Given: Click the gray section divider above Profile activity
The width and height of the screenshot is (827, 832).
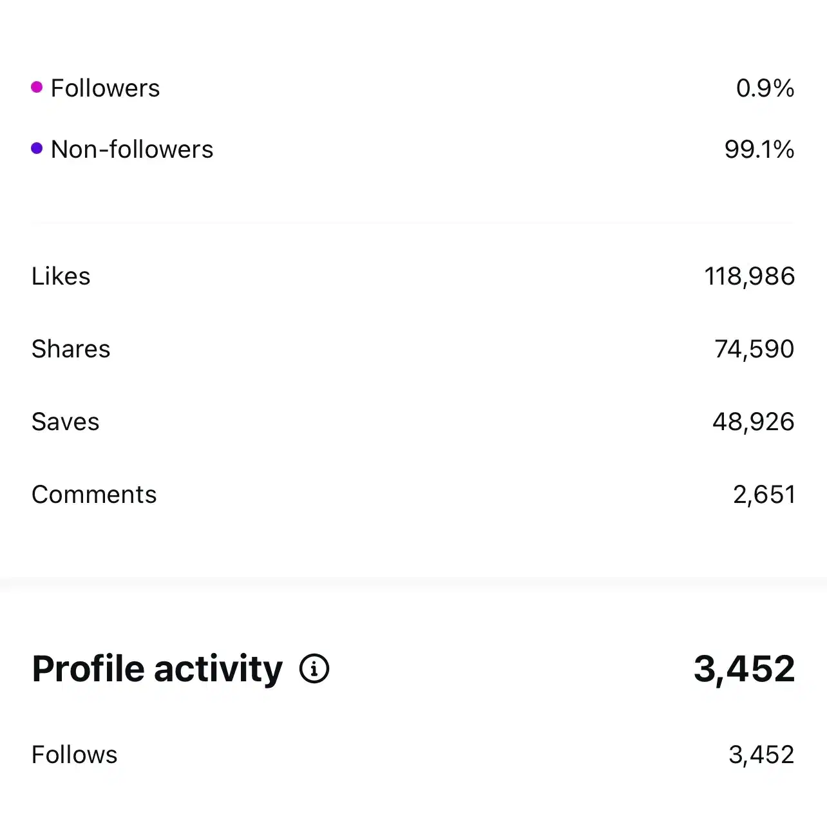Looking at the screenshot, I should (413, 585).
